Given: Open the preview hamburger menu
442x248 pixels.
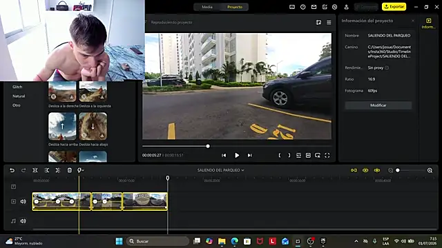Looking at the screenshot, I should pyautogui.click(x=329, y=22).
